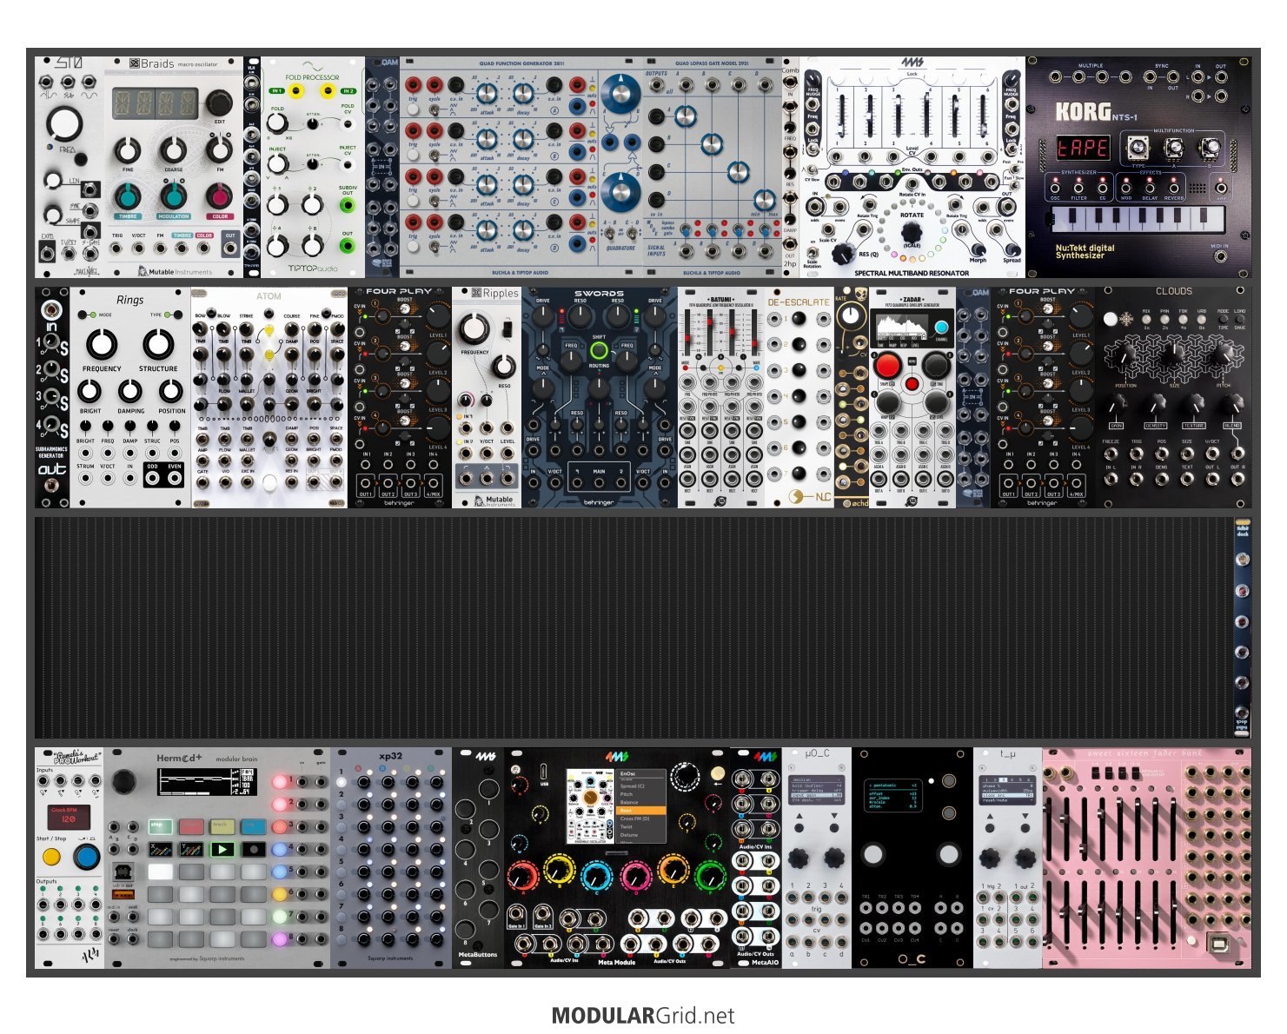Click the Korg NTS-1 tAPE display
Screen dimensions: 1287x1034
tap(1082, 148)
